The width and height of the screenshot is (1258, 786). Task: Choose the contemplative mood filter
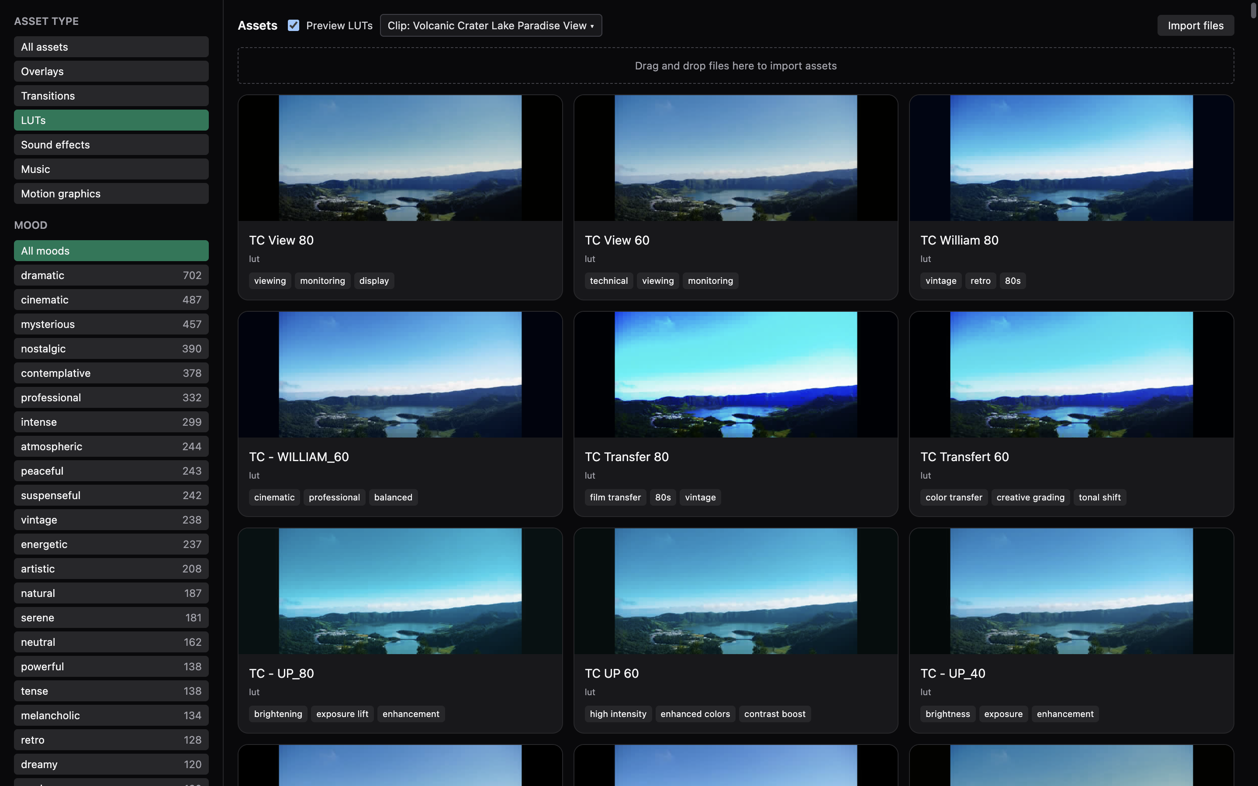click(x=111, y=373)
